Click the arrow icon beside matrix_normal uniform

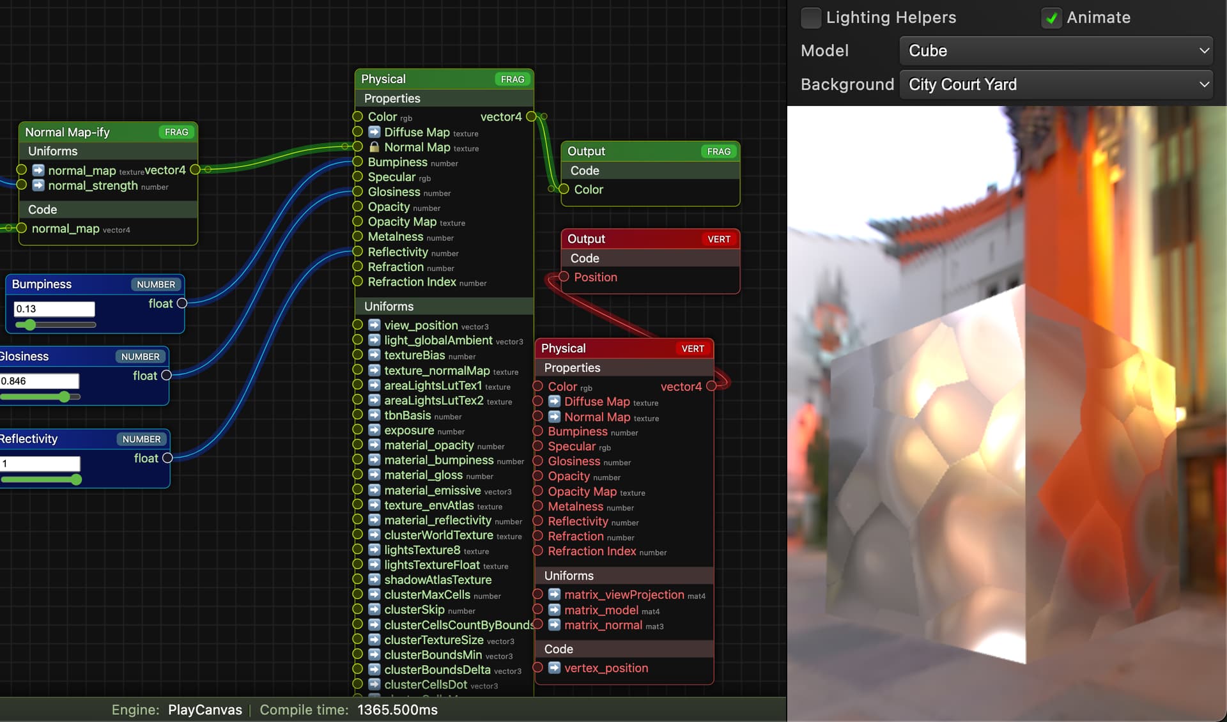tap(554, 624)
